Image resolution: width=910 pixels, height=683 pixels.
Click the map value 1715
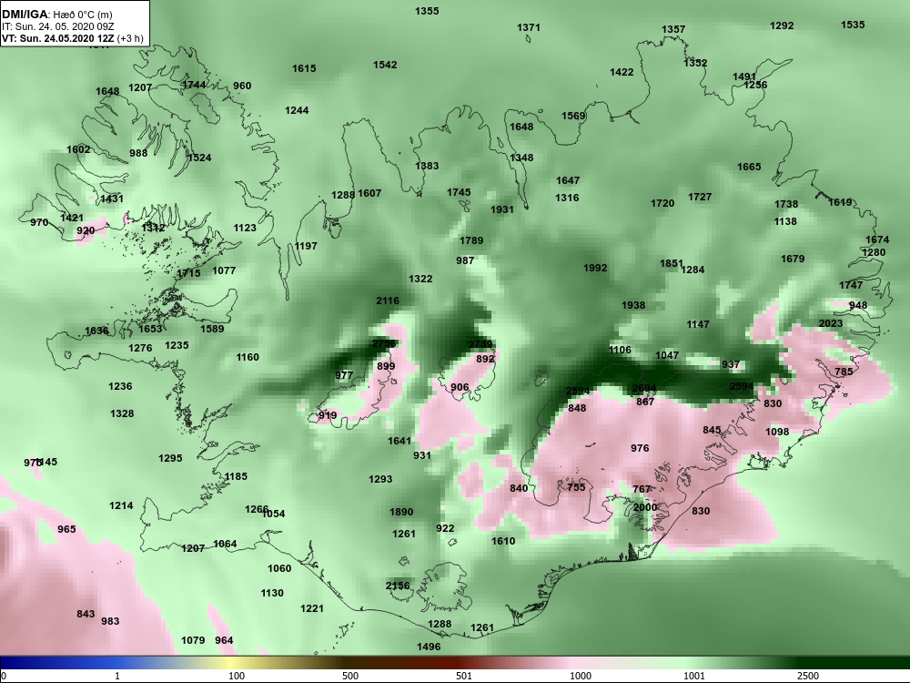point(188,273)
